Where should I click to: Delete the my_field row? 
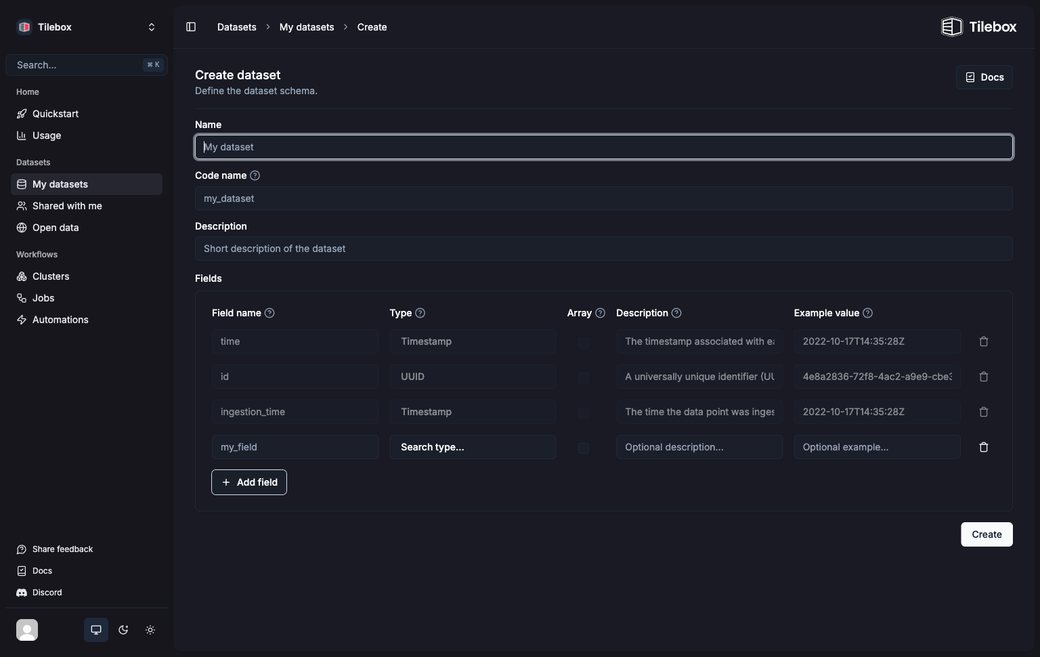pos(984,447)
